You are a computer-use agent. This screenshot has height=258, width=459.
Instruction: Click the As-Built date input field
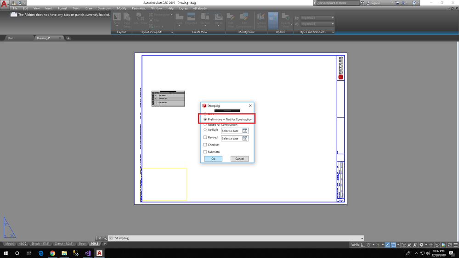[x=231, y=131]
